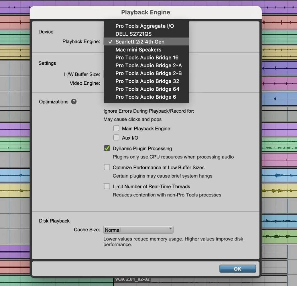This screenshot has width=297, height=286.
Task: Pick Pro Tools Audio Bridge 2-B
Action: [146, 73]
